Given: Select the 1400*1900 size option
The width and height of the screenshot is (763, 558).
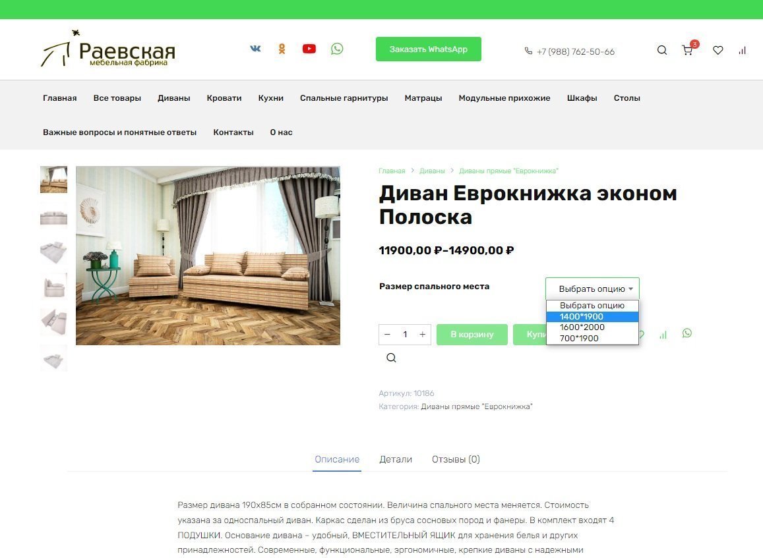Looking at the screenshot, I should pyautogui.click(x=592, y=316).
